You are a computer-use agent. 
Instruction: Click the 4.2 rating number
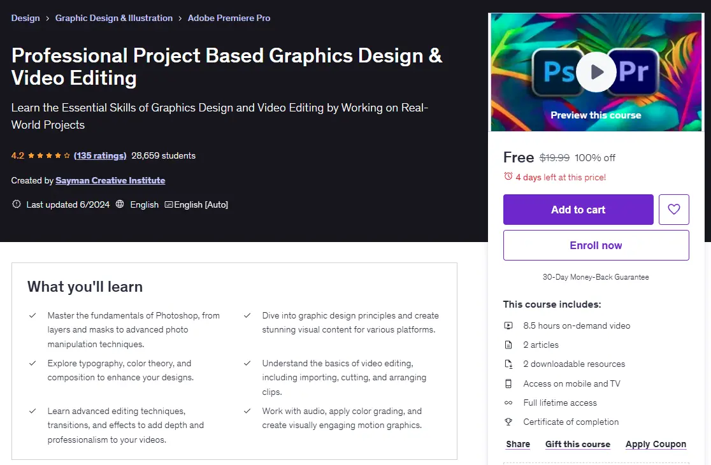click(x=18, y=155)
